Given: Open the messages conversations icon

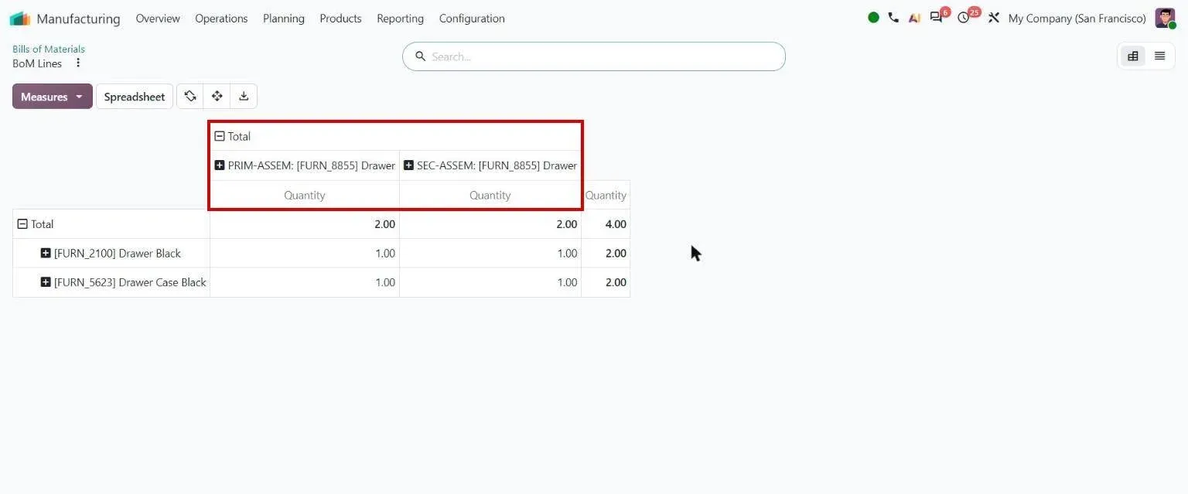Looking at the screenshot, I should click(x=937, y=18).
